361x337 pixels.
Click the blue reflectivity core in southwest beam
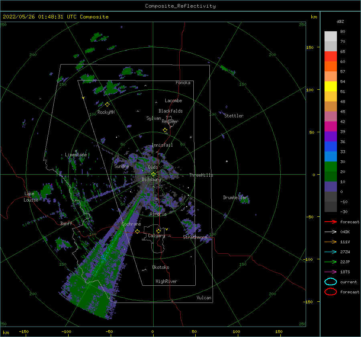(103, 257)
